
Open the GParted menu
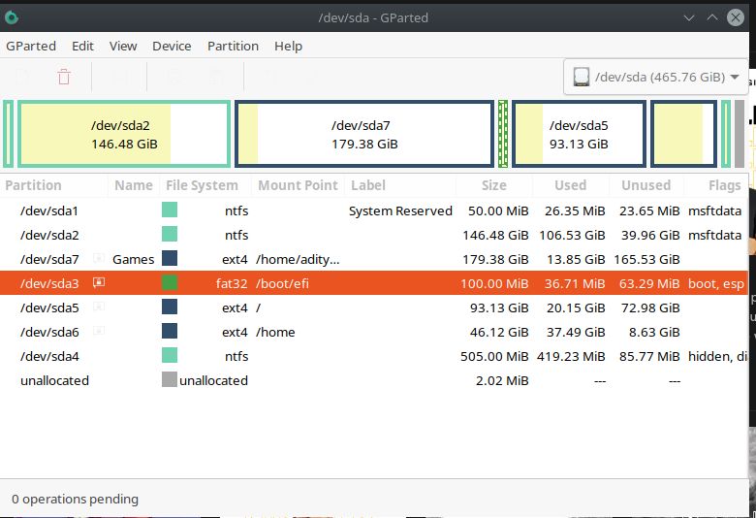(31, 46)
